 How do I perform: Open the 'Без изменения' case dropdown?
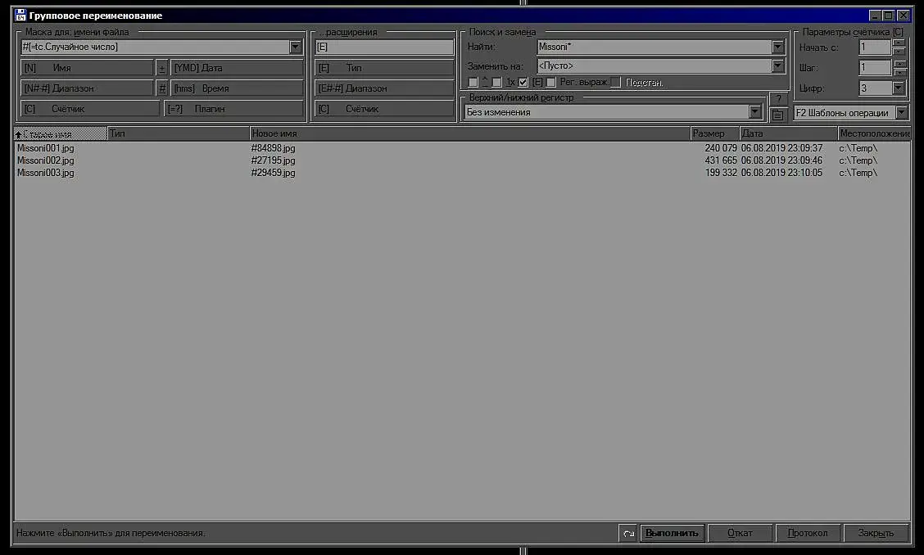pos(755,112)
